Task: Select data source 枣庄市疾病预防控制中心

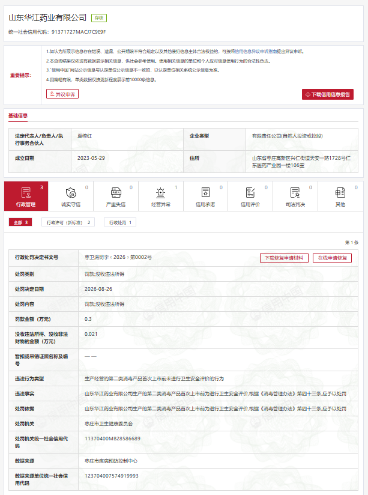Action: [x=111, y=461]
